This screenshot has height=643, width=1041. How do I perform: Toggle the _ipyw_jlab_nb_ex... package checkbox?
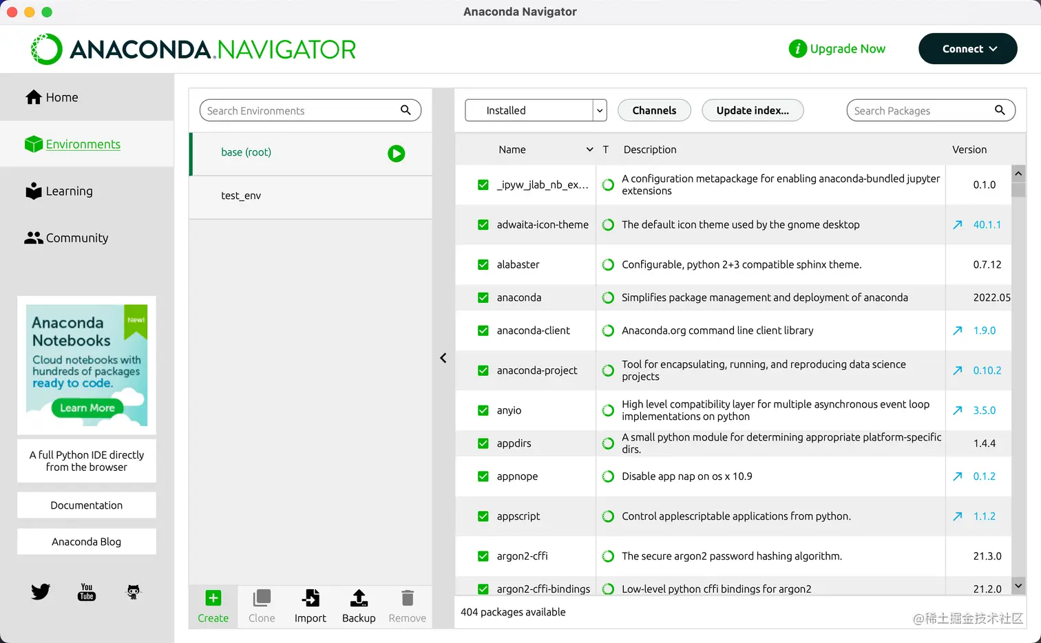click(483, 185)
